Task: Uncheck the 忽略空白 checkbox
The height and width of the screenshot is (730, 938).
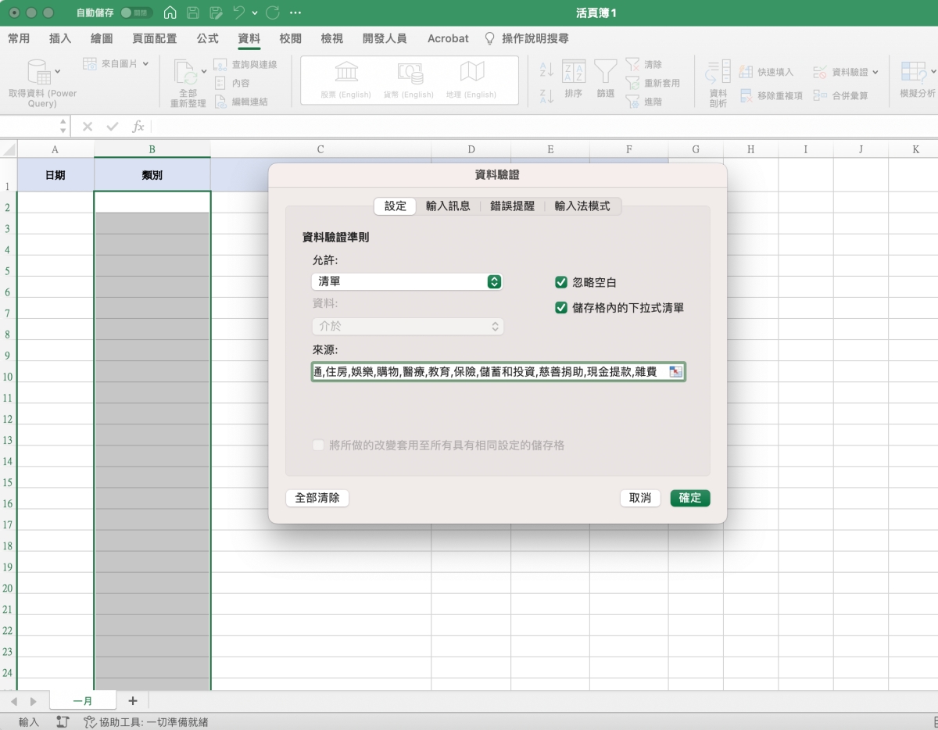Action: (560, 282)
